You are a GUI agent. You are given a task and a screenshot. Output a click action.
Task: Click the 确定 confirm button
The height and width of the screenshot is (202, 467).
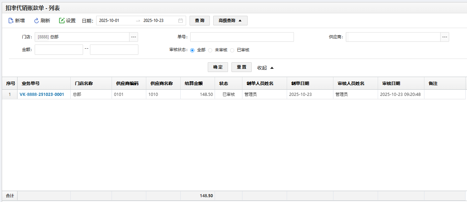point(218,67)
